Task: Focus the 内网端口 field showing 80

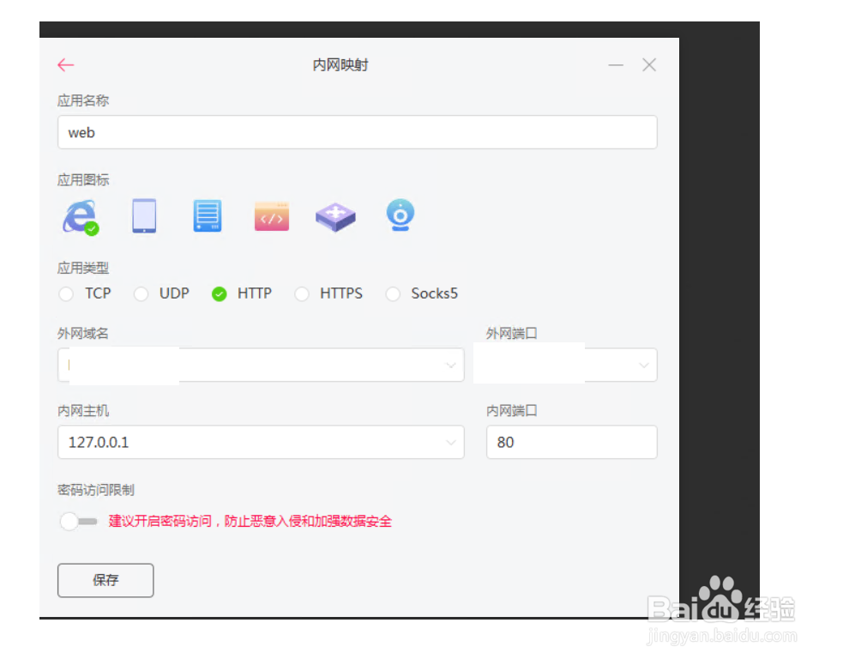Action: 571,442
